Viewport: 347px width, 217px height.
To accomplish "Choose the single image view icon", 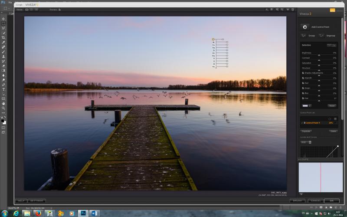I will click(27, 10).
